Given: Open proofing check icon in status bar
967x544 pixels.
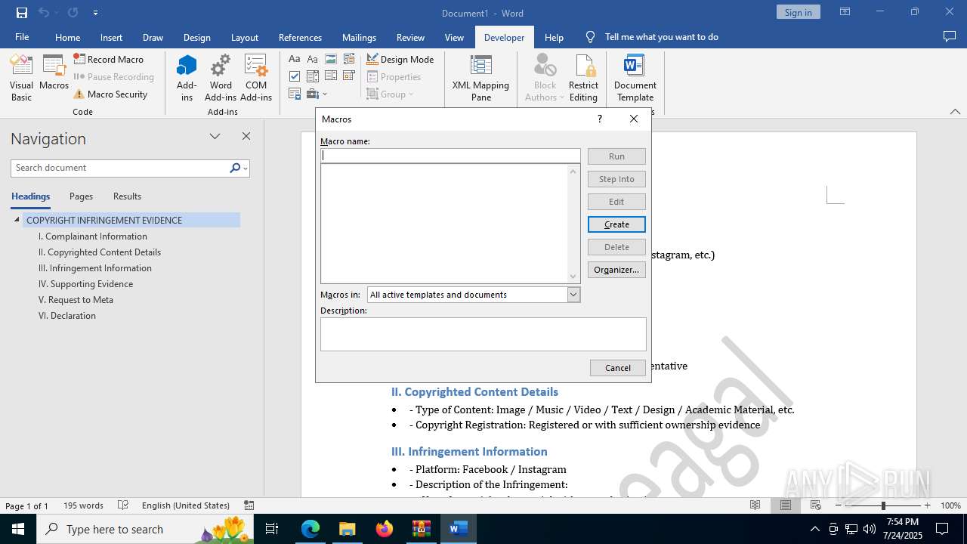Looking at the screenshot, I should tap(123, 505).
